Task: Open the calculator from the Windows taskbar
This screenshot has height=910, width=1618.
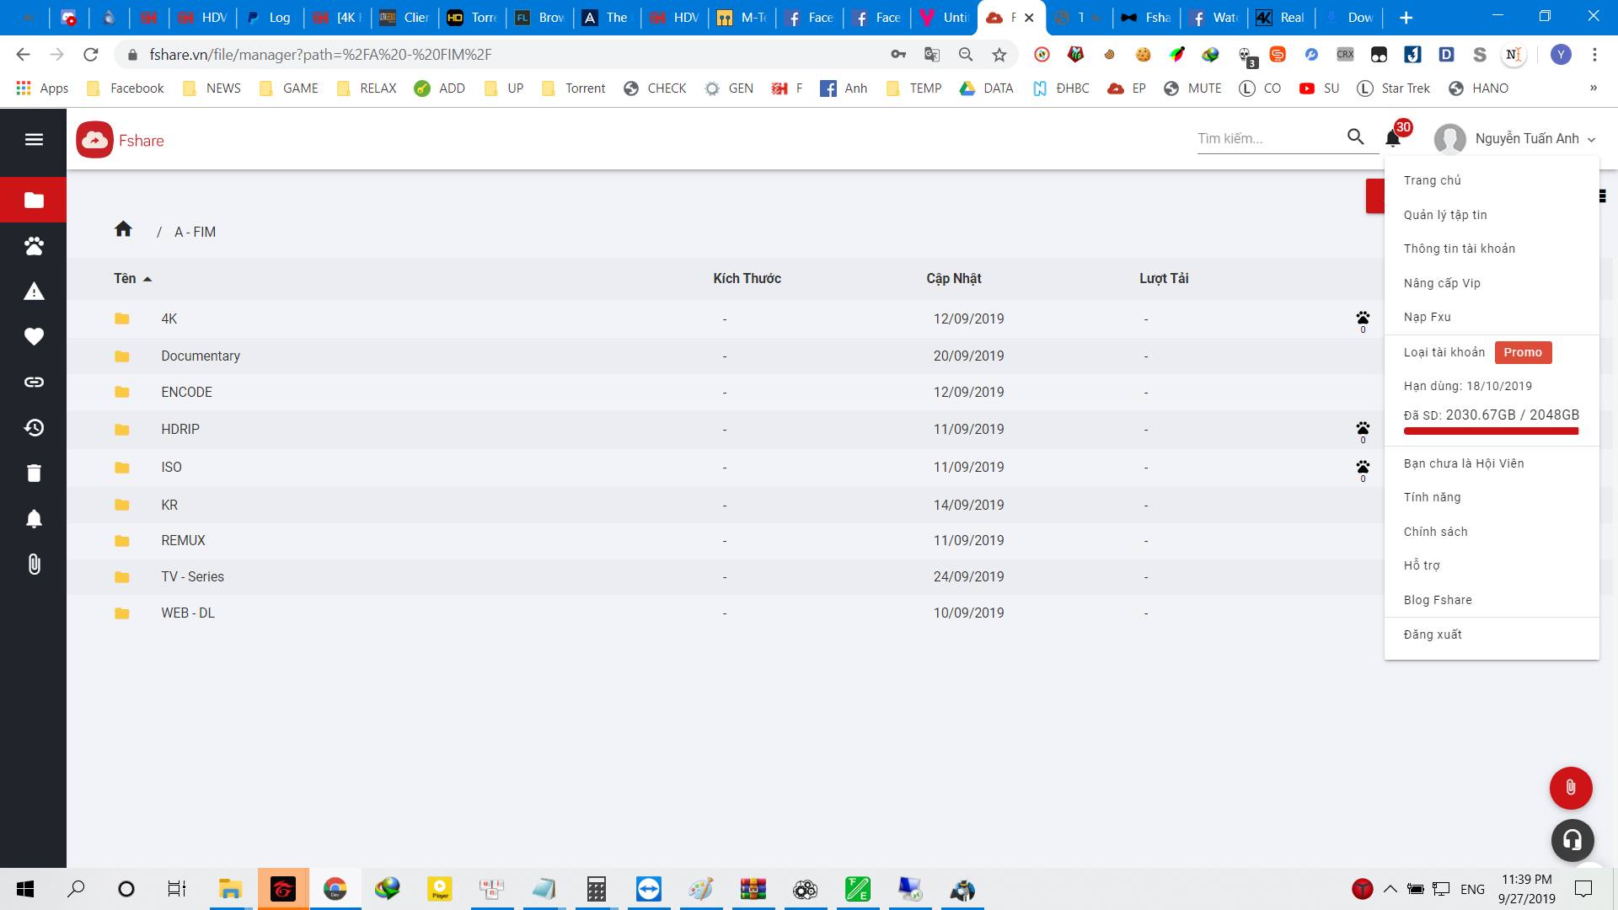Action: click(597, 889)
